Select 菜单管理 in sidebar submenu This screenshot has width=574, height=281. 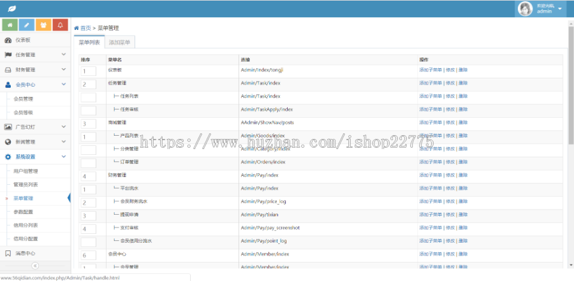[x=24, y=198]
